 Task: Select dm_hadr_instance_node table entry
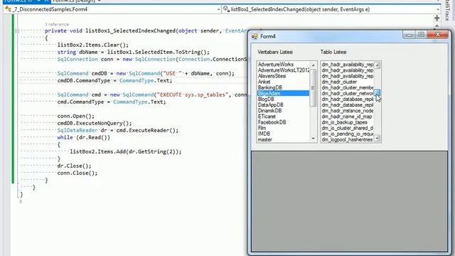348,111
